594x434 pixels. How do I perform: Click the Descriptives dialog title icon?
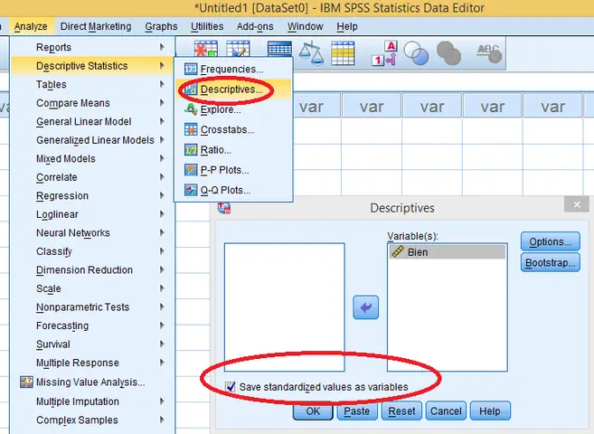coord(224,208)
